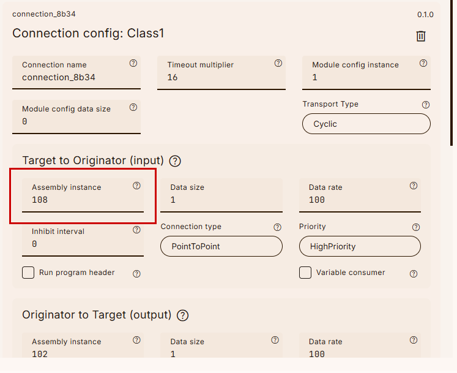Show help for input Data rate

(x=414, y=186)
